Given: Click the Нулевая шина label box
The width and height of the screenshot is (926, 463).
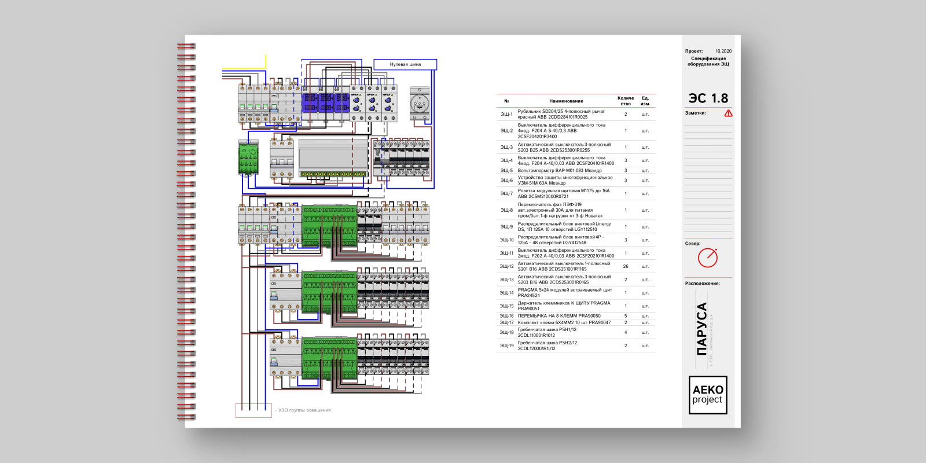Looking at the screenshot, I should tap(405, 64).
